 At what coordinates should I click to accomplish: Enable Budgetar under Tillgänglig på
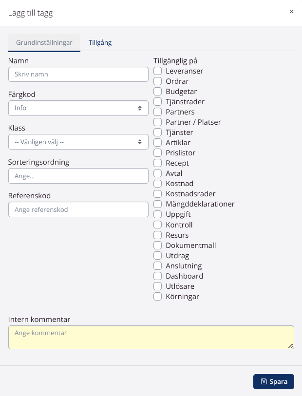157,91
